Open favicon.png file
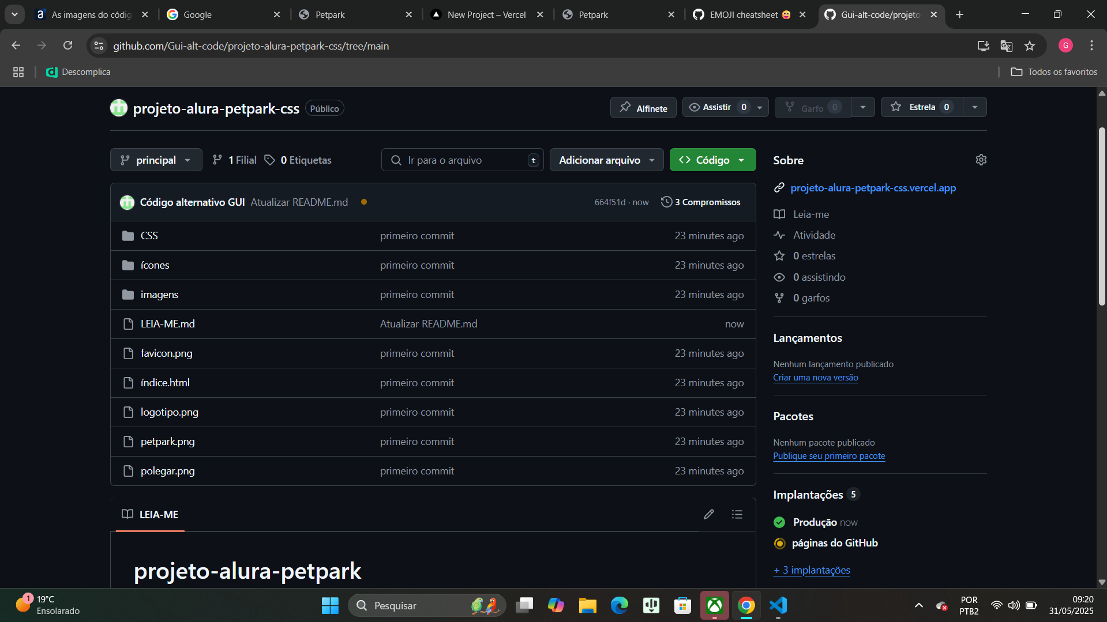Viewport: 1107px width, 622px height. (166, 353)
